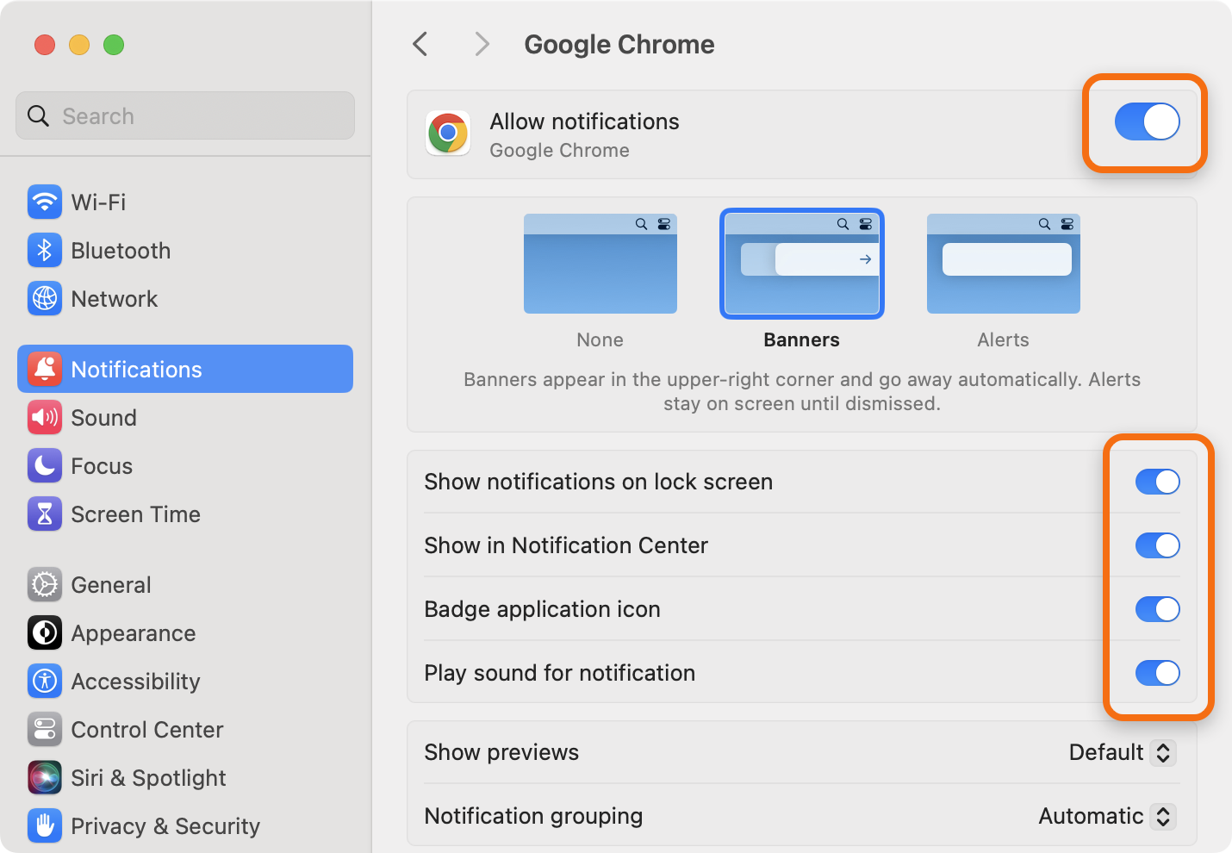The height and width of the screenshot is (853, 1232).
Task: Select the None alert style thumbnail
Action: tap(600, 264)
